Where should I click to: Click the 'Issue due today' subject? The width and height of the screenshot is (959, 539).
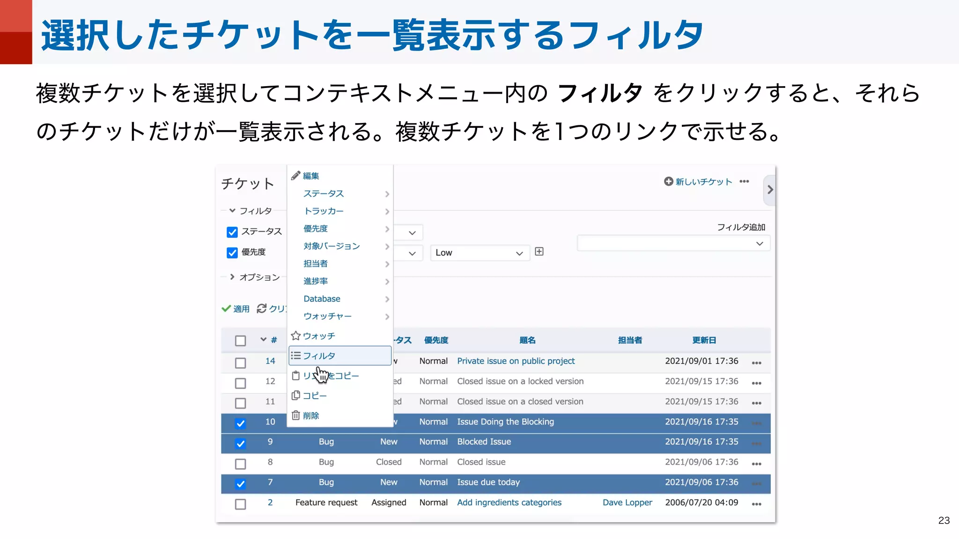click(x=488, y=482)
